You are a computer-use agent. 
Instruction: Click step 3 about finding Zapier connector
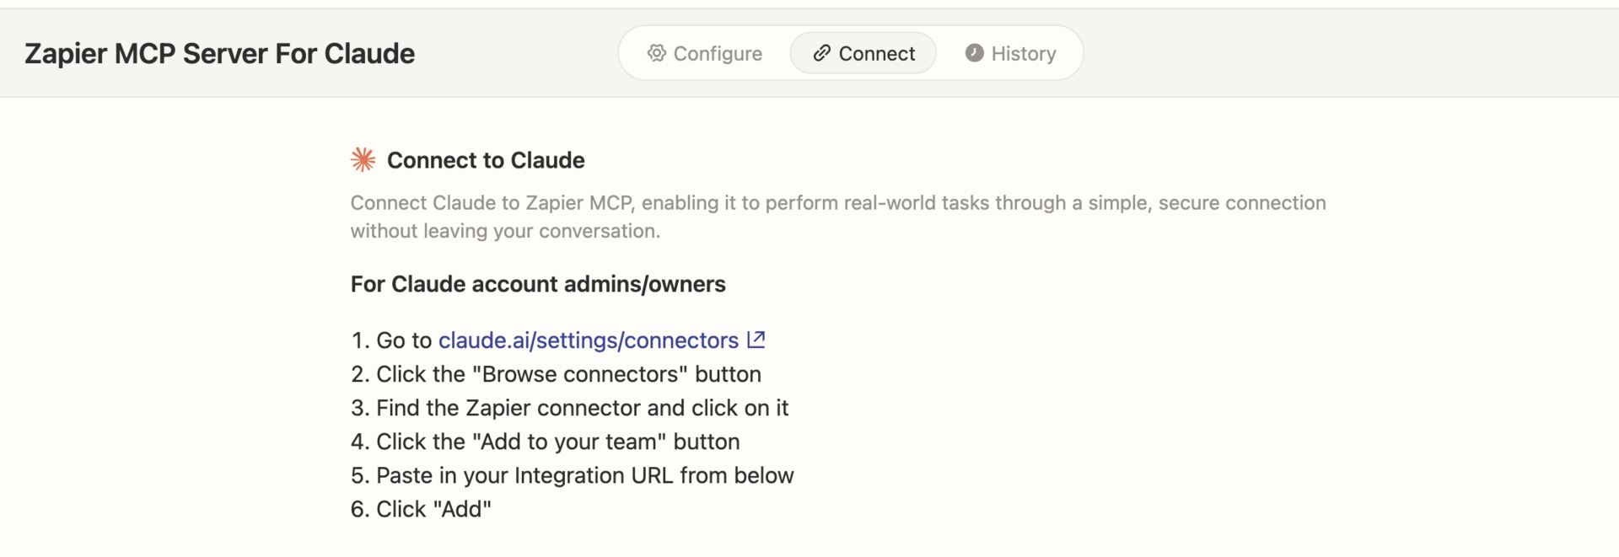pos(570,408)
